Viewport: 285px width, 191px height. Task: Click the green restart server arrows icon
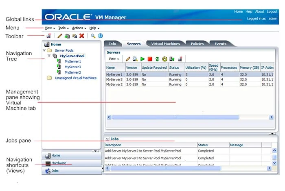[157, 59]
